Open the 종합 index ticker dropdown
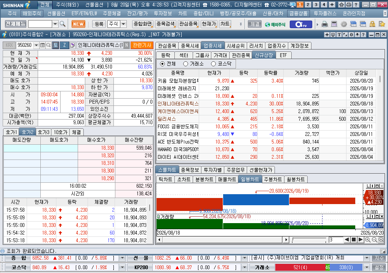The height and width of the screenshot is (273, 388). tap(122, 258)
